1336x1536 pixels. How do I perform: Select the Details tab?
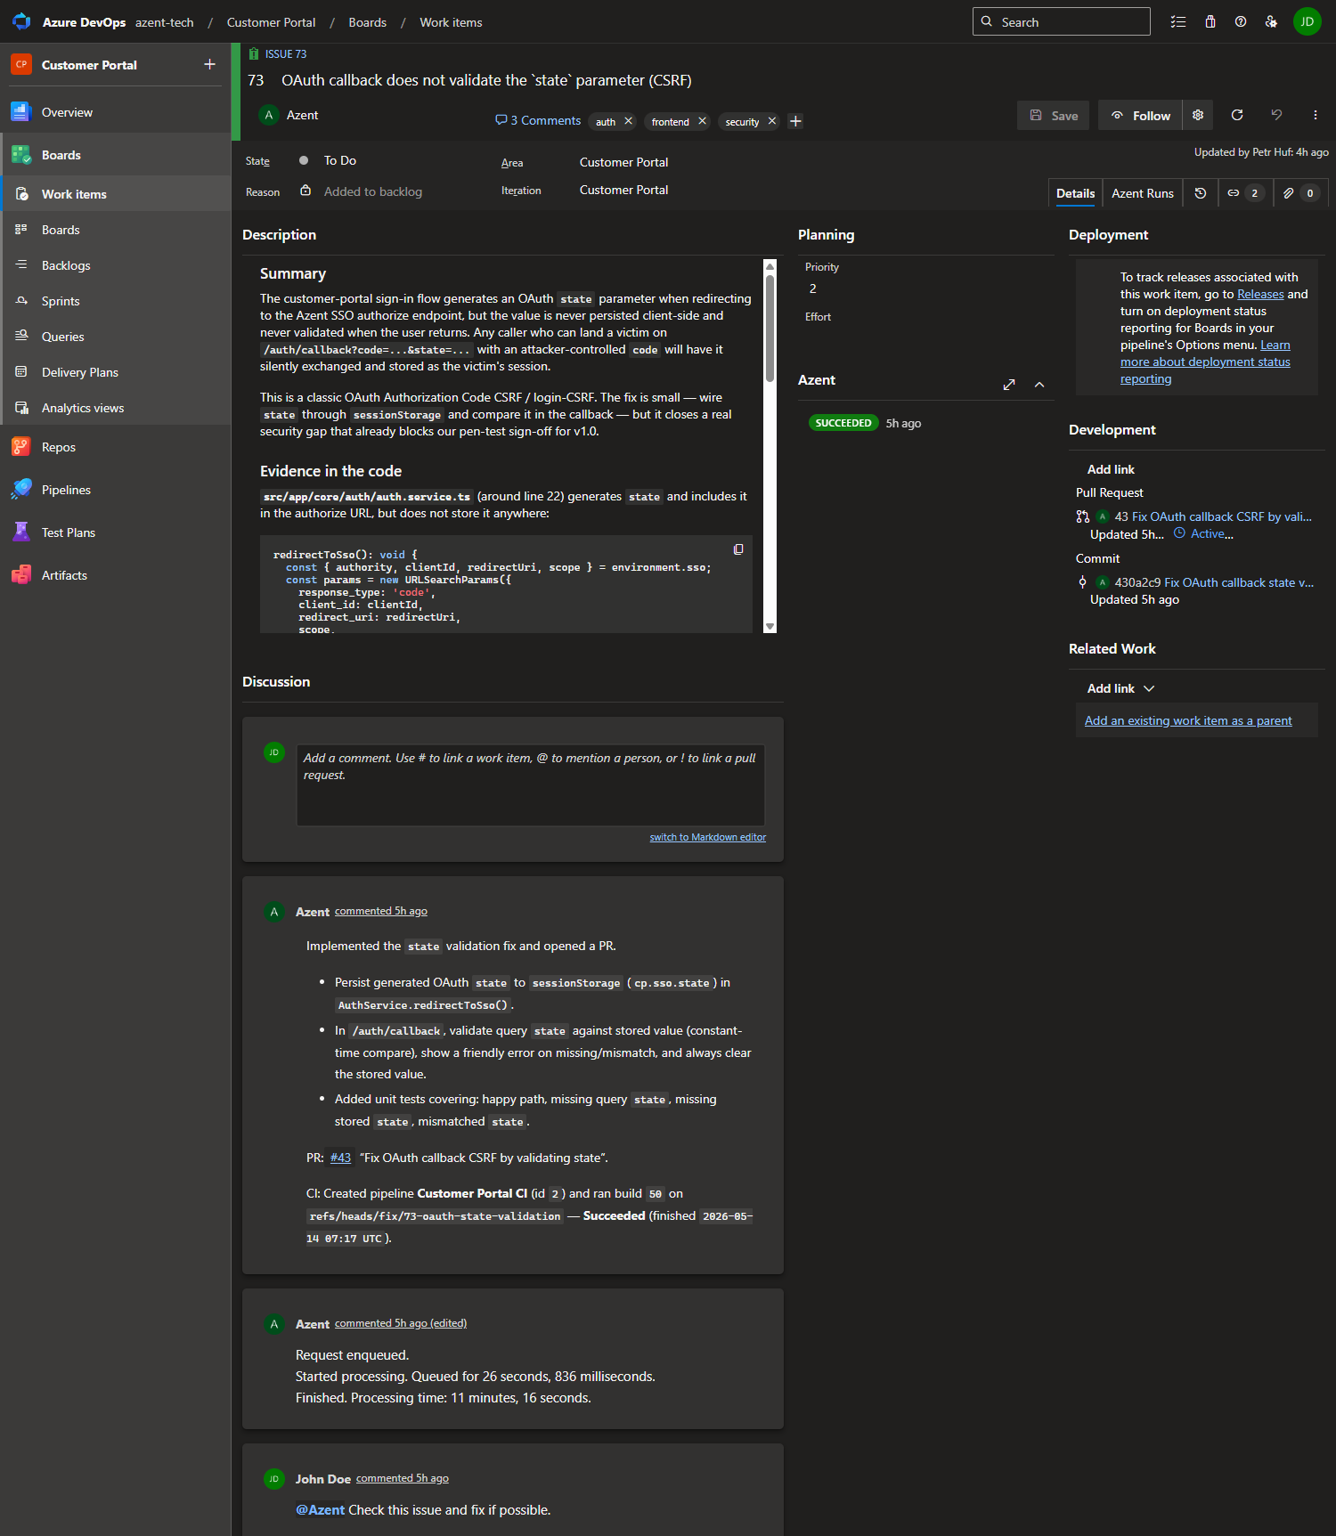point(1075,193)
